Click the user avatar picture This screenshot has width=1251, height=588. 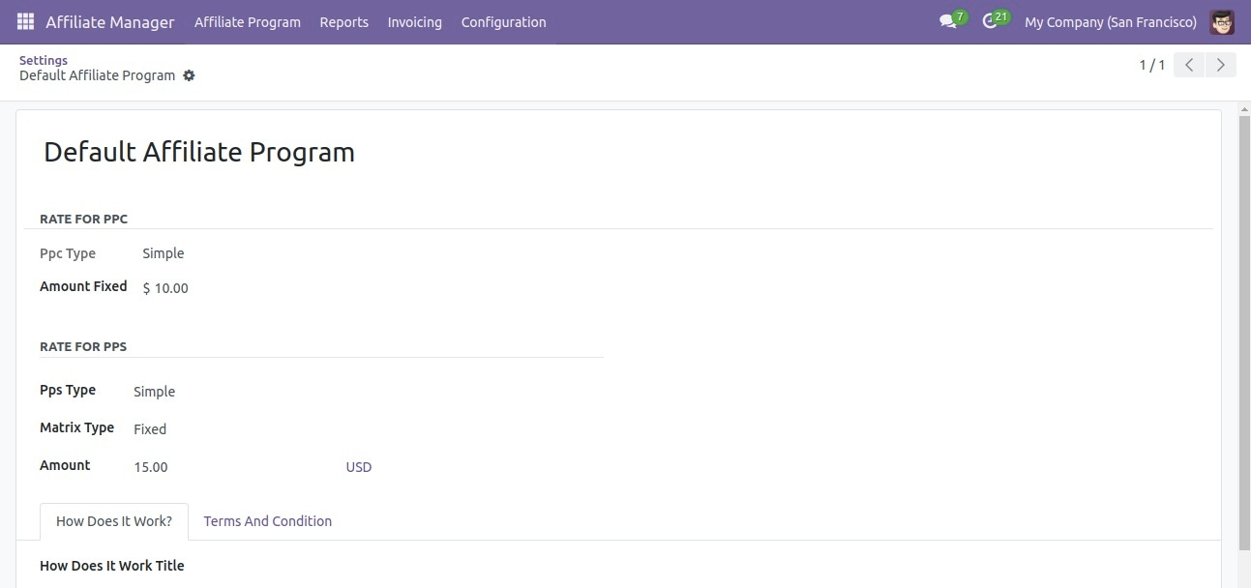click(x=1222, y=21)
